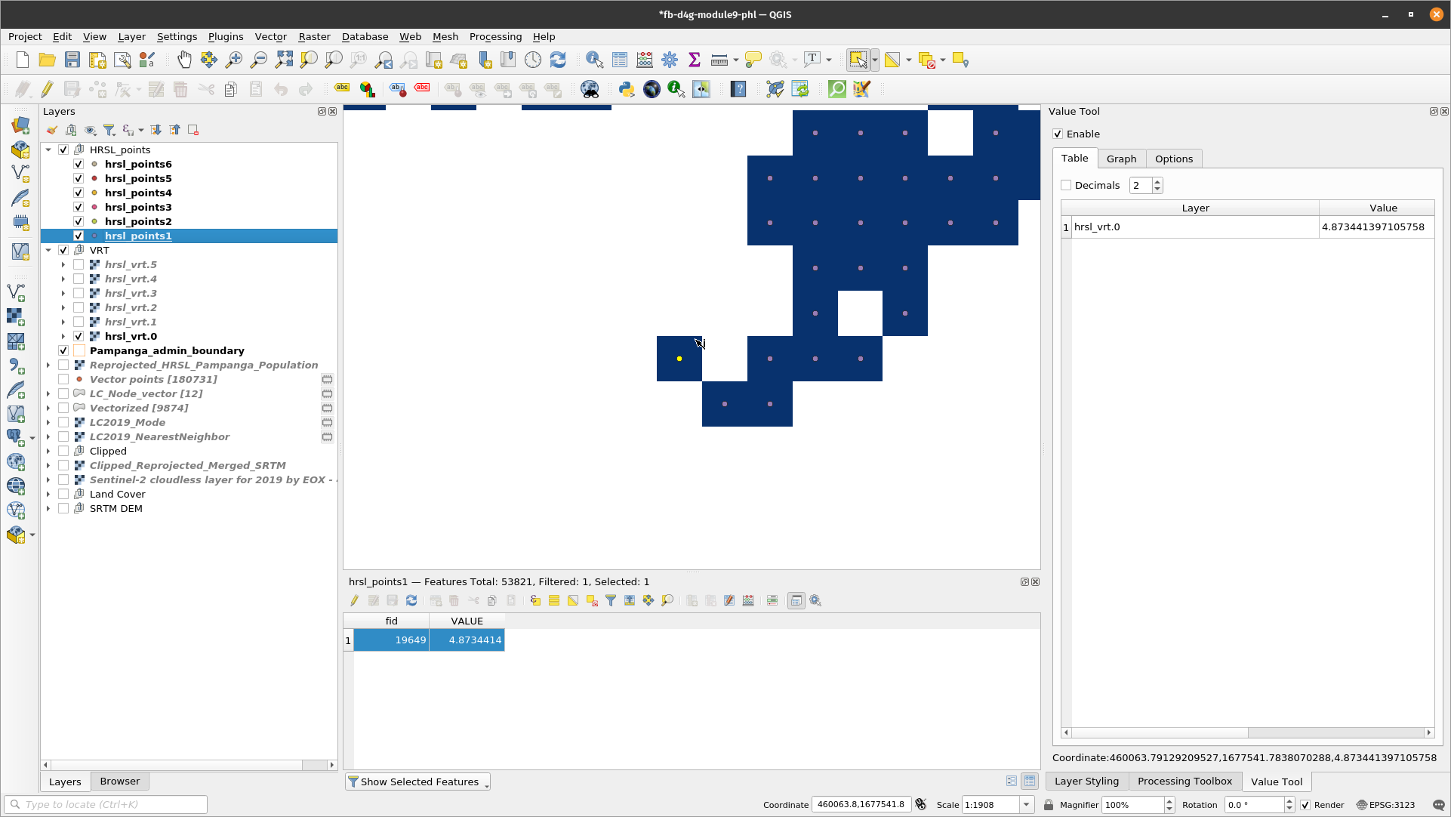Check the Decimals checkbox
Screen dimensions: 1451x817
(1066, 185)
